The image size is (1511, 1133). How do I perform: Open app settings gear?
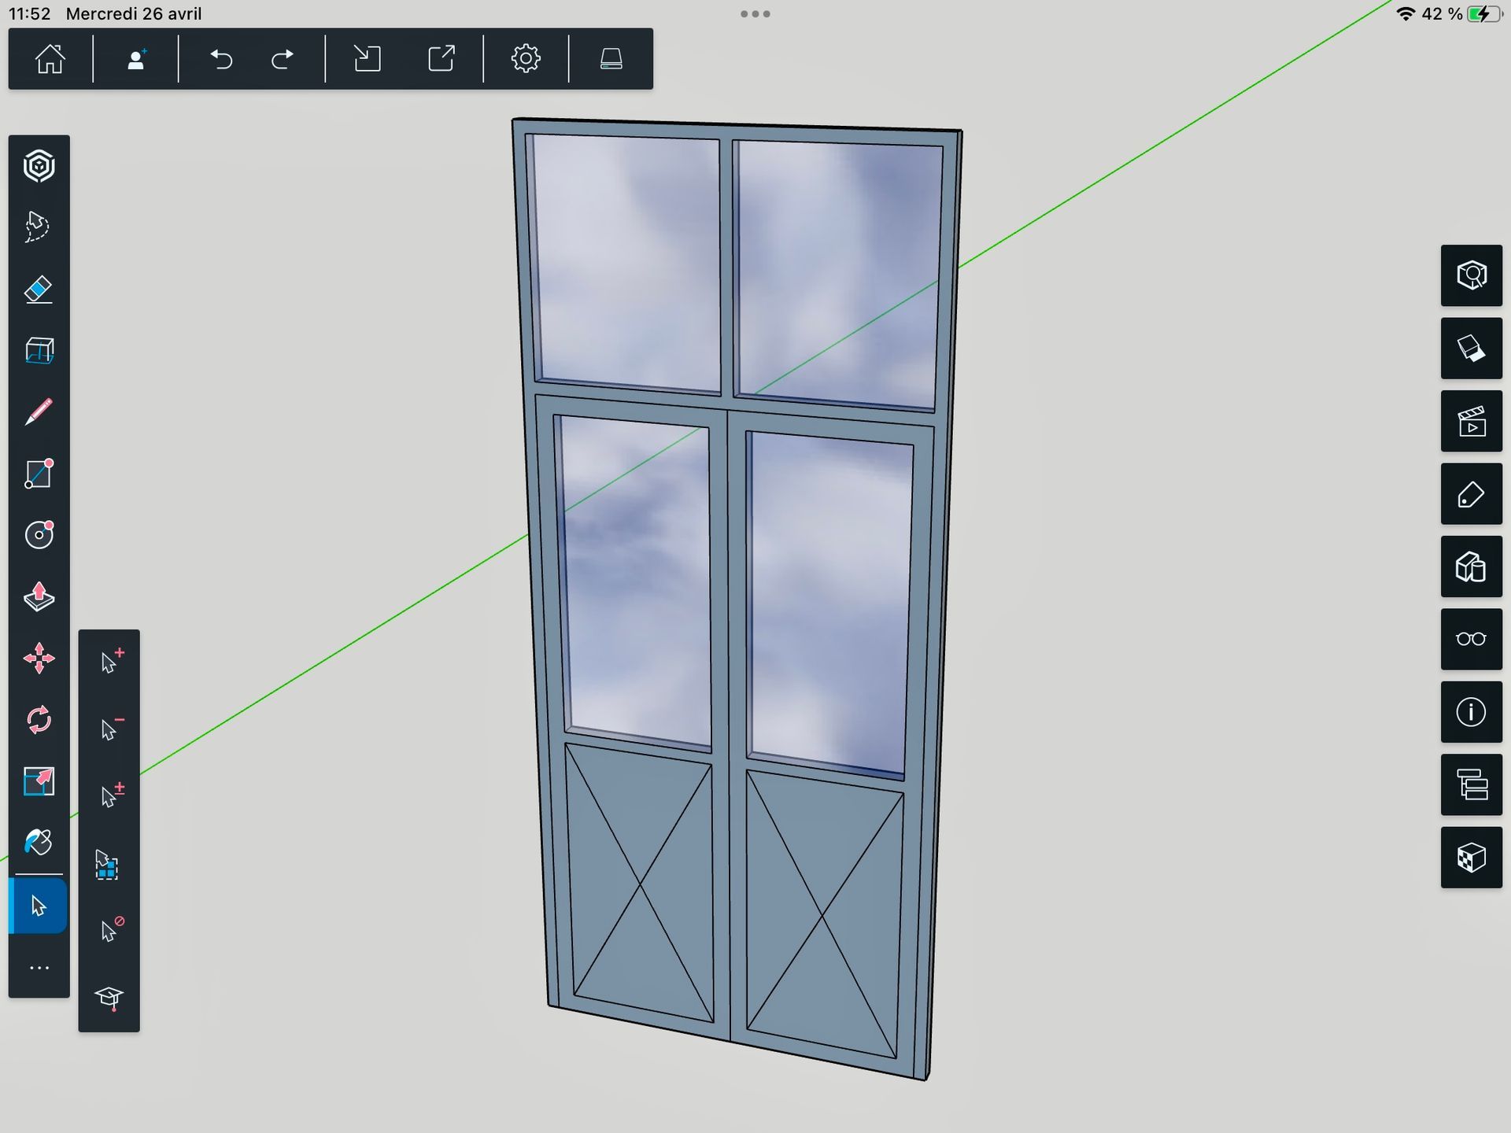point(525,59)
